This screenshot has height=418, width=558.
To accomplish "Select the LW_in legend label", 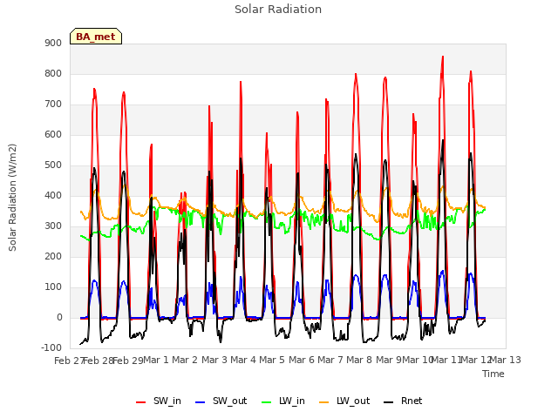I will (x=292, y=401).
